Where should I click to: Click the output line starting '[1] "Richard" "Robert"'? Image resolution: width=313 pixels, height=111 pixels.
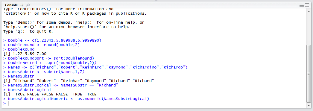(x=79, y=81)
